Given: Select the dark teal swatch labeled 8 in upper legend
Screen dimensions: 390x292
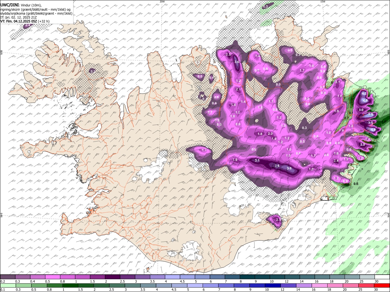Looking at the screenshot, I should click(247, 277).
